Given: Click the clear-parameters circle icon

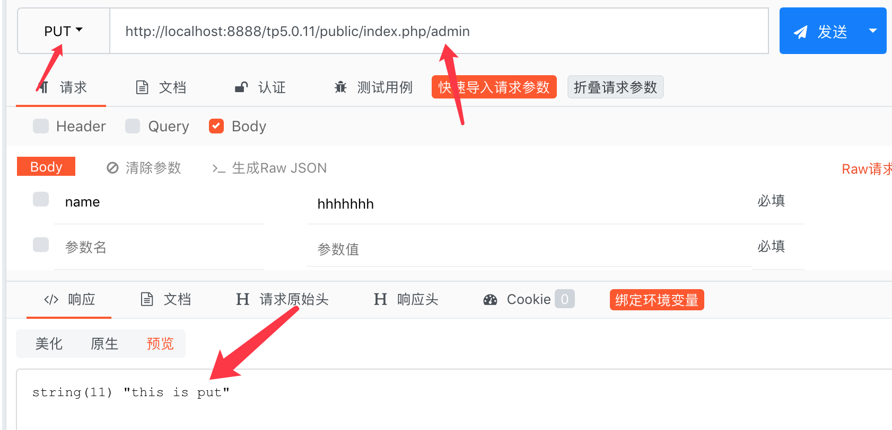Looking at the screenshot, I should [x=112, y=168].
